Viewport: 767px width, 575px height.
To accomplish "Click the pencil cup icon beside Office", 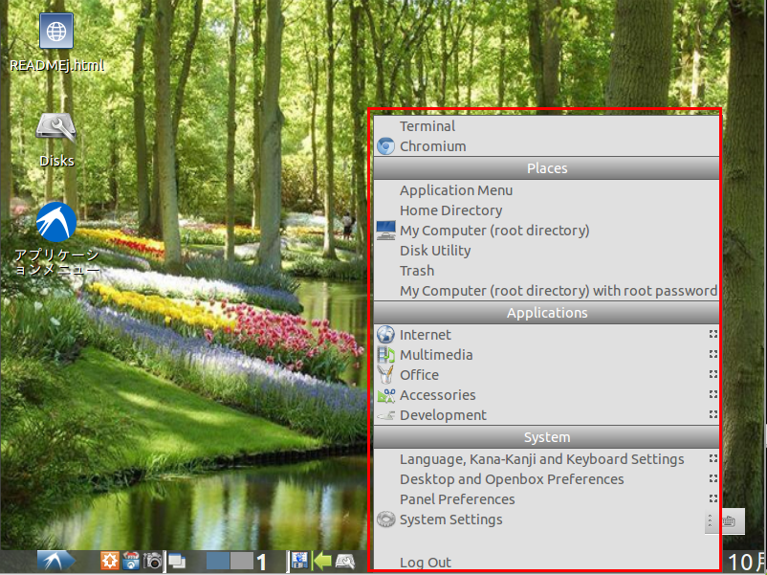I will (386, 375).
